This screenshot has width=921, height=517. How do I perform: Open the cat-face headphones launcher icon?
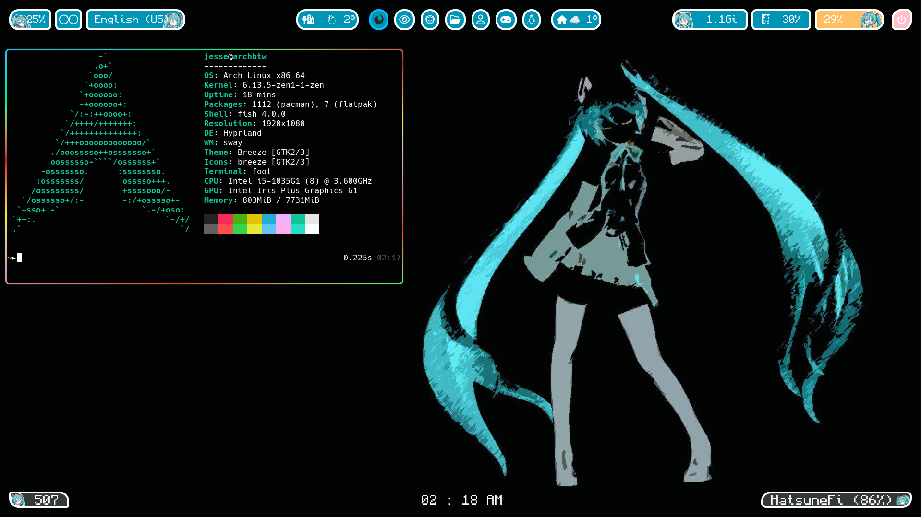point(430,20)
